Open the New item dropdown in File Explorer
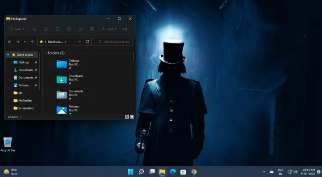This screenshot has height=177, width=322. pos(17,29)
